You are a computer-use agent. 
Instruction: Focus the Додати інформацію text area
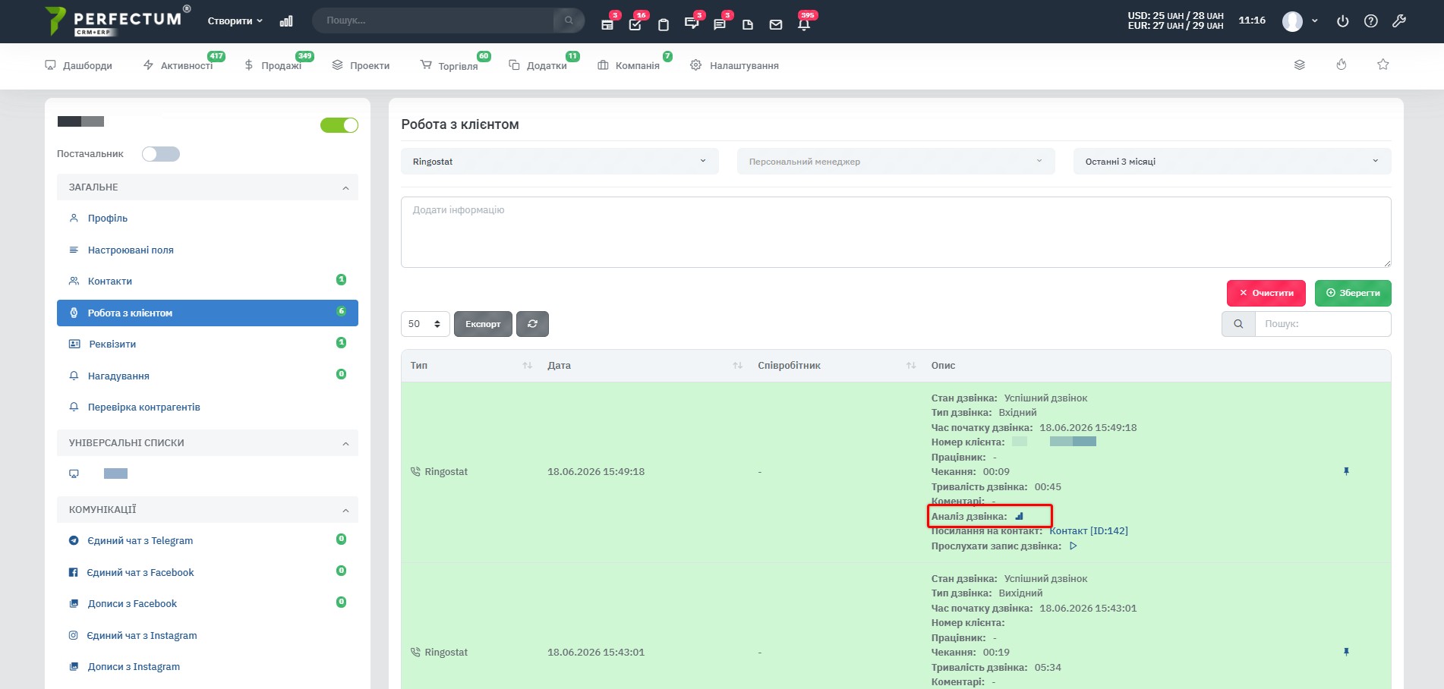[x=896, y=232]
